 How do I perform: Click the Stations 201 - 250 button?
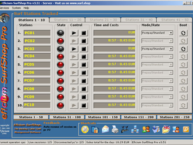pyautogui.click(x=175, y=117)
